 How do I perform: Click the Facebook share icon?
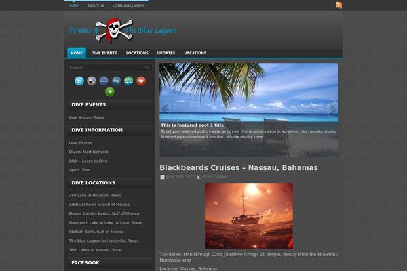pos(104,81)
